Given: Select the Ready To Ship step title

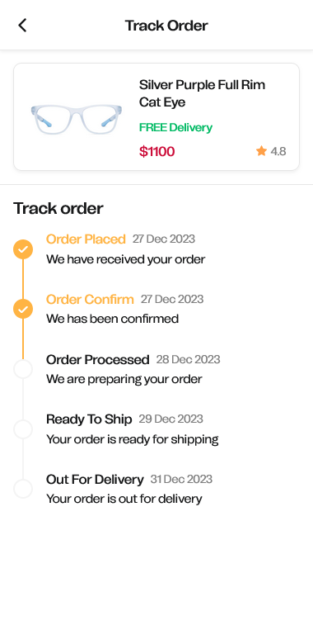Looking at the screenshot, I should pyautogui.click(x=89, y=419).
